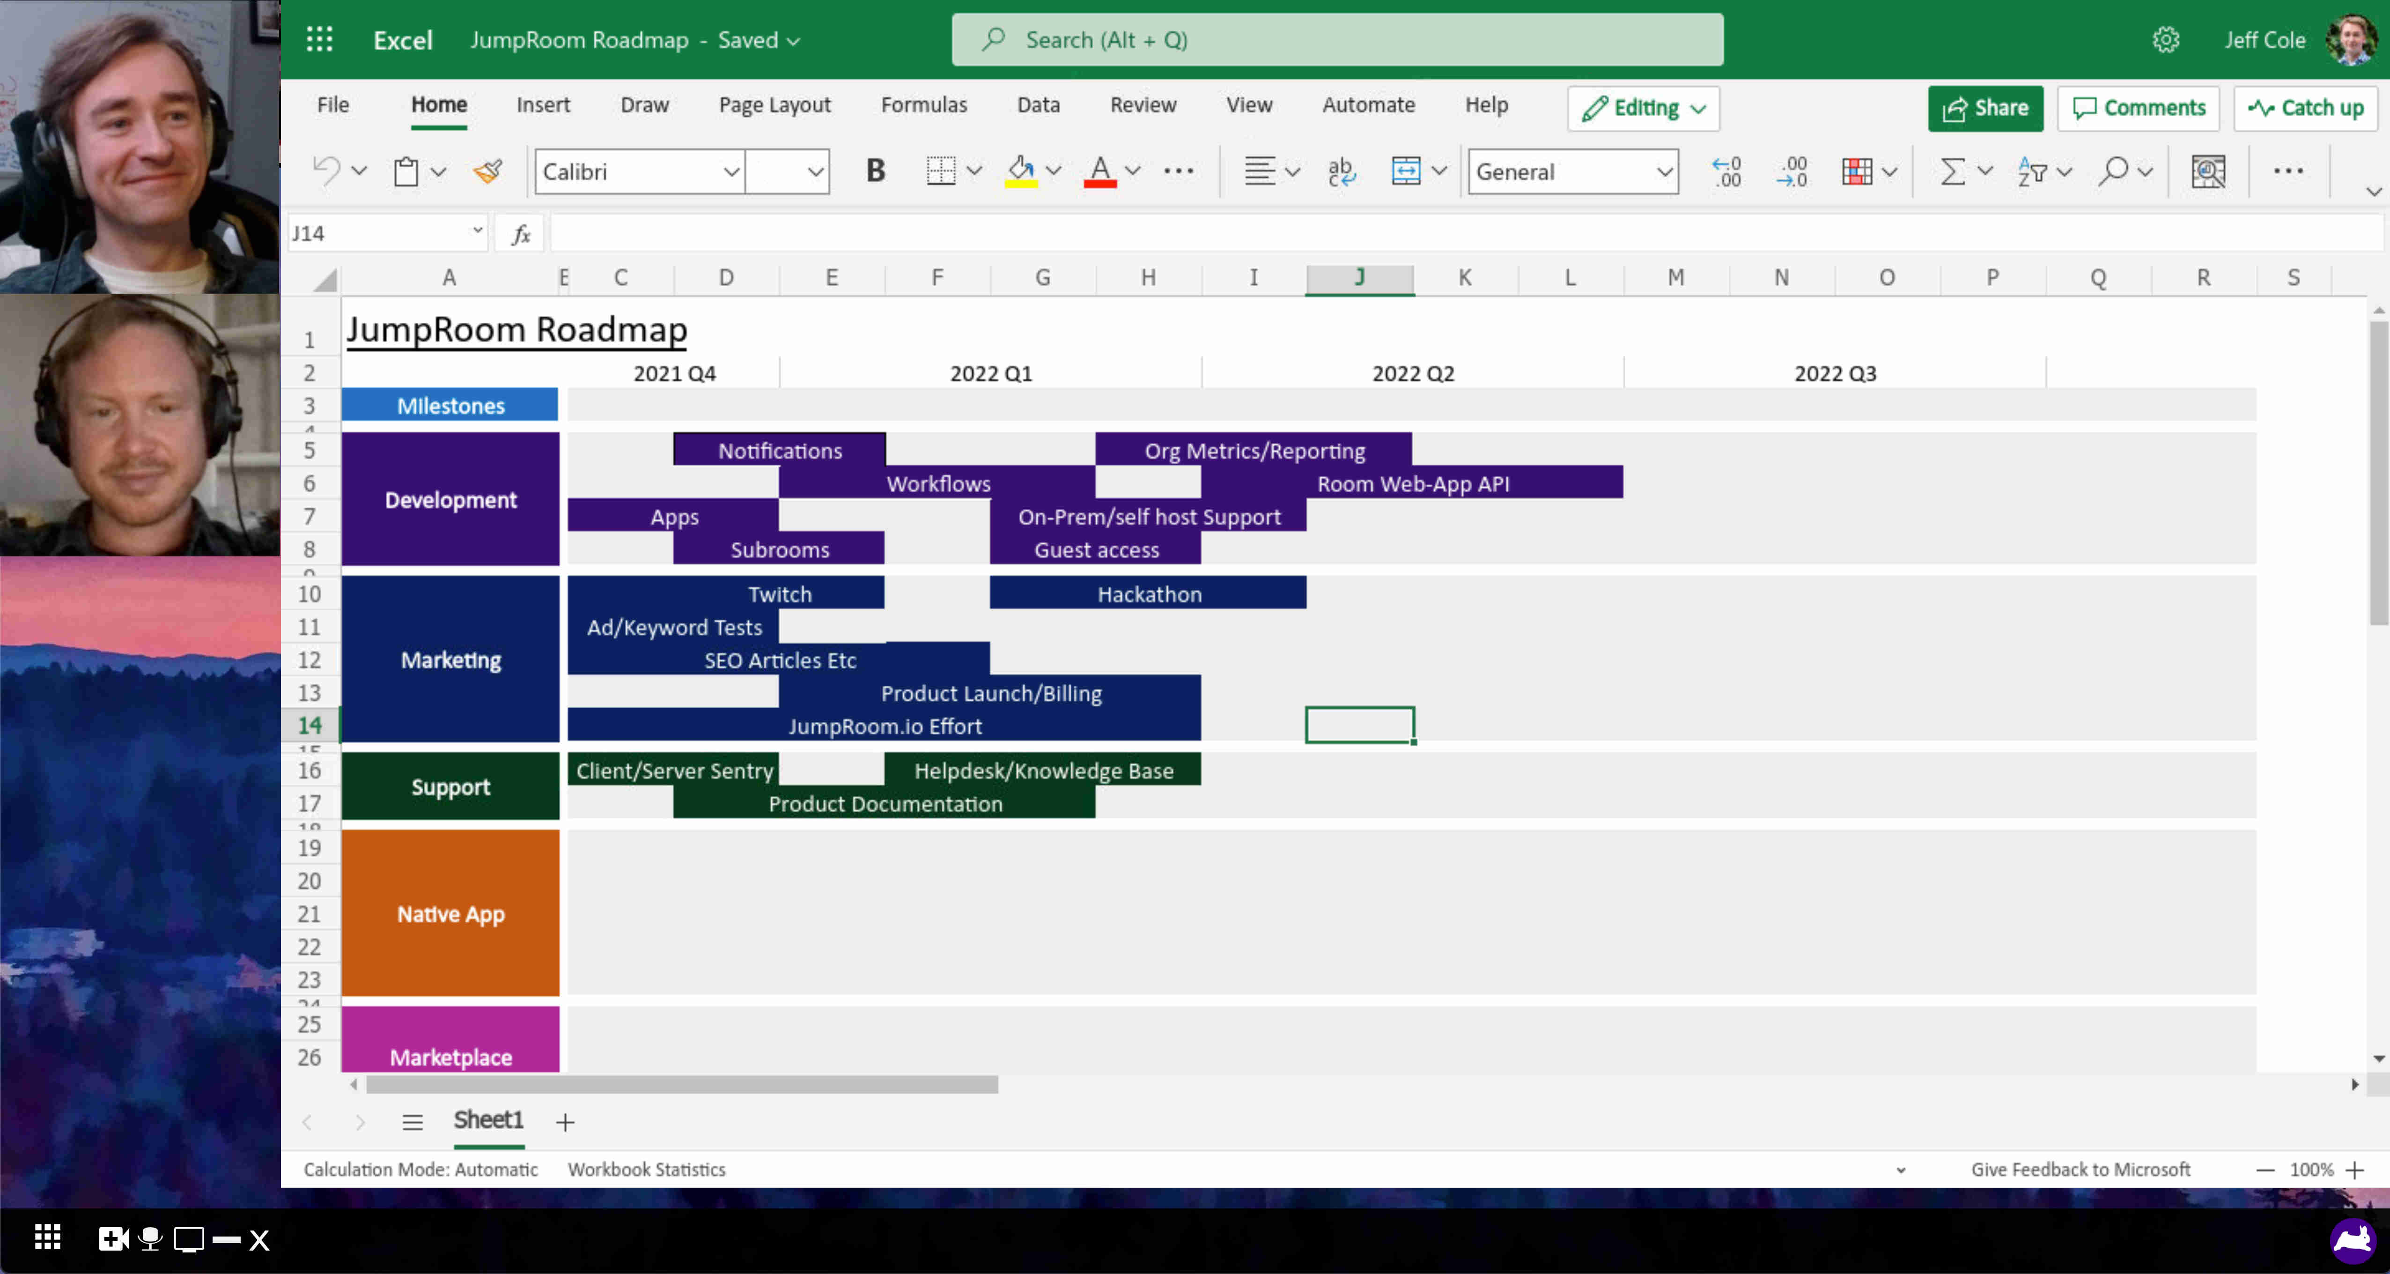The width and height of the screenshot is (2390, 1274).
Task: Open the settings gear
Action: [x=2166, y=40]
